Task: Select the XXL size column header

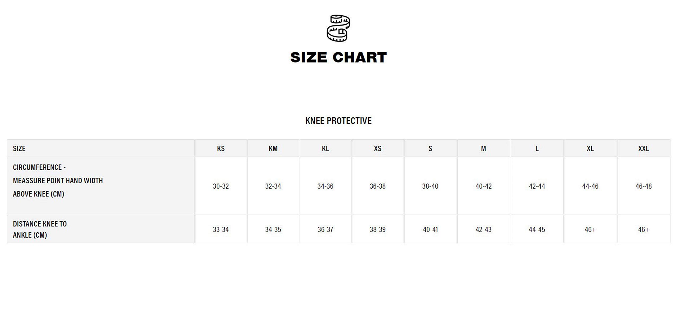Action: (643, 149)
